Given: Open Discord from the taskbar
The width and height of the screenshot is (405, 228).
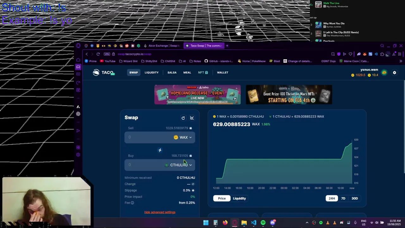Looking at the screenshot, I should pyautogui.click(x=273, y=223).
